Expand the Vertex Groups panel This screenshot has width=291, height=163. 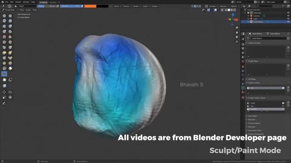[254, 43]
